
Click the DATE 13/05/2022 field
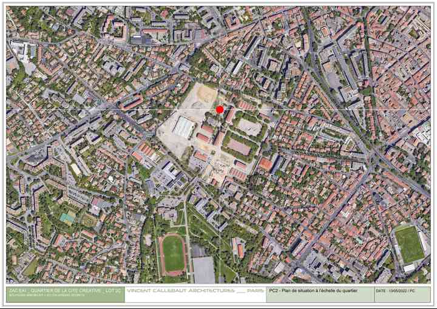tap(395, 291)
